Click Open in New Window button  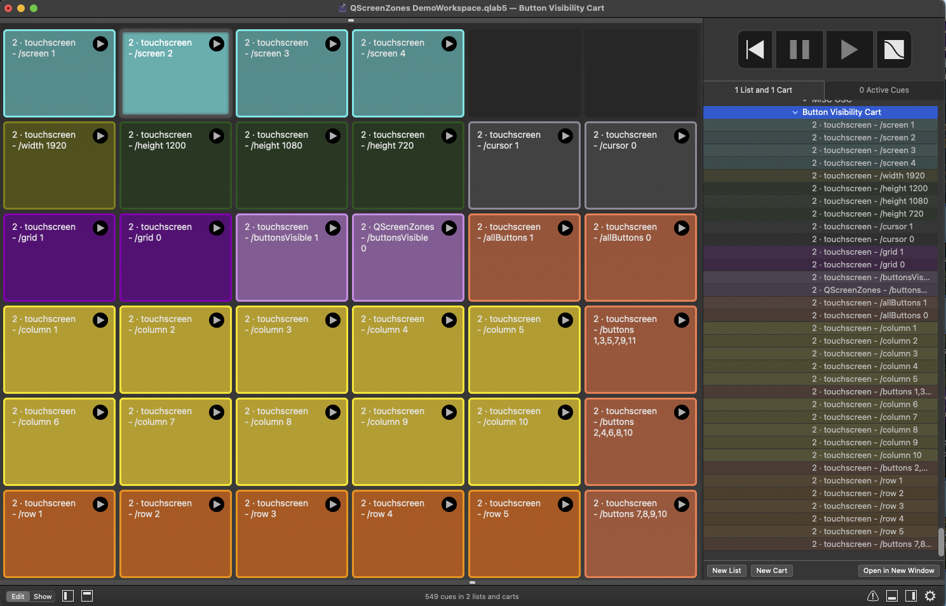coord(898,570)
